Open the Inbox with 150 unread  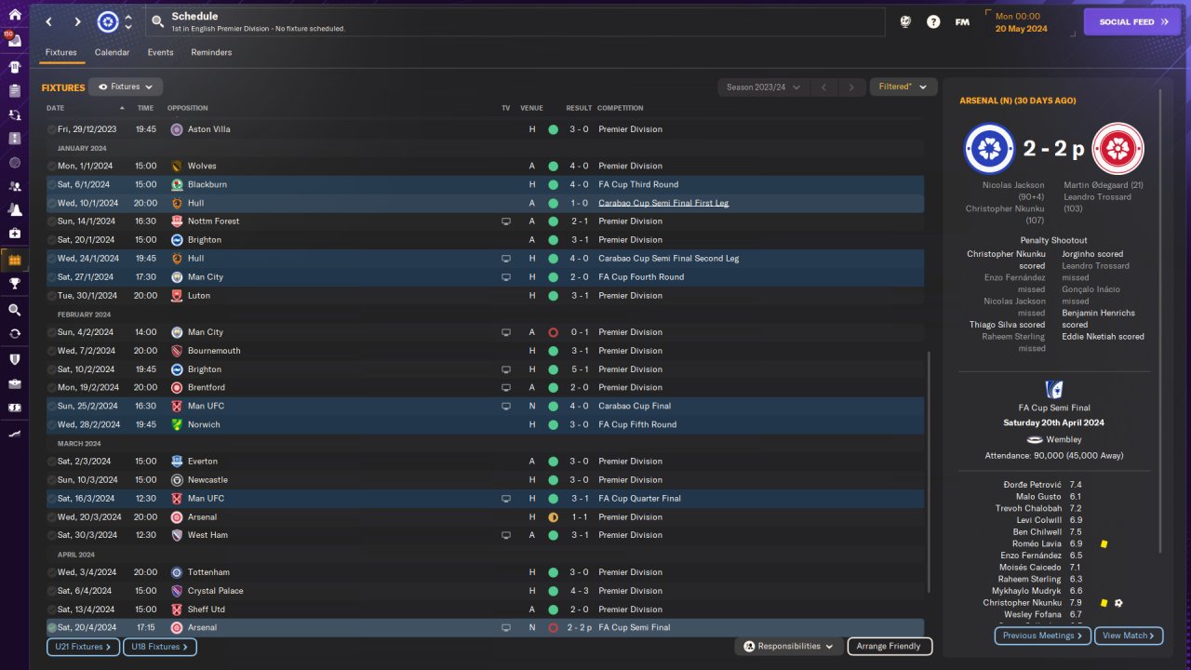pos(14,42)
